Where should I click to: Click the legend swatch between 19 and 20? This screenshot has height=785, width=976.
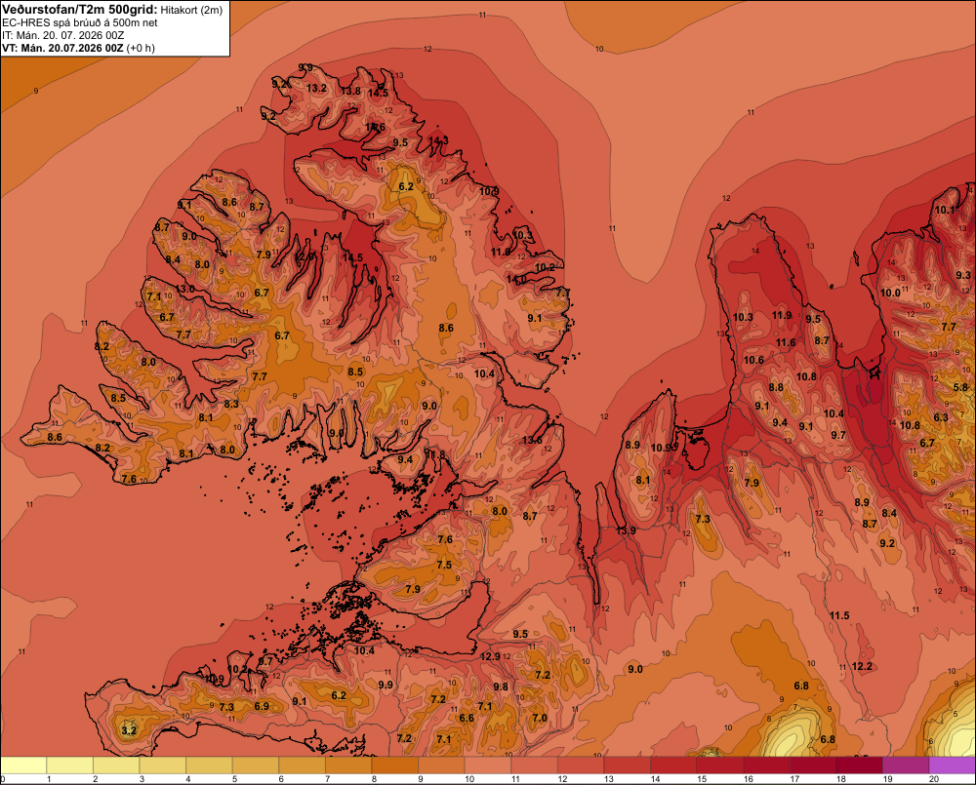(x=907, y=765)
